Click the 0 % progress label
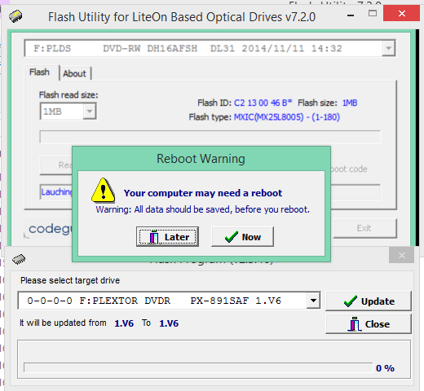This screenshot has width=424, height=391. (385, 368)
